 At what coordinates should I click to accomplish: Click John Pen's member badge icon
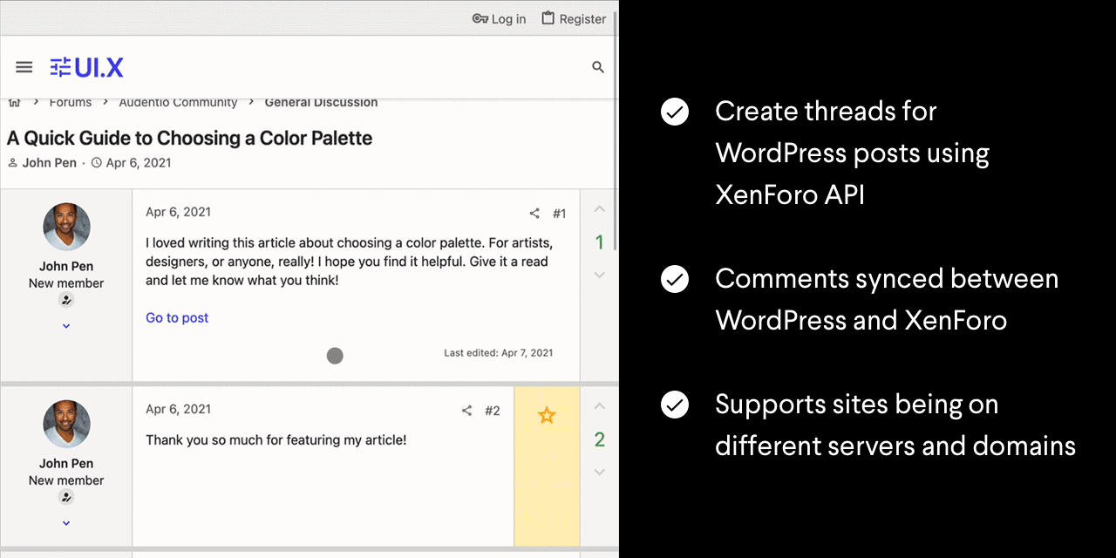pyautogui.click(x=66, y=299)
